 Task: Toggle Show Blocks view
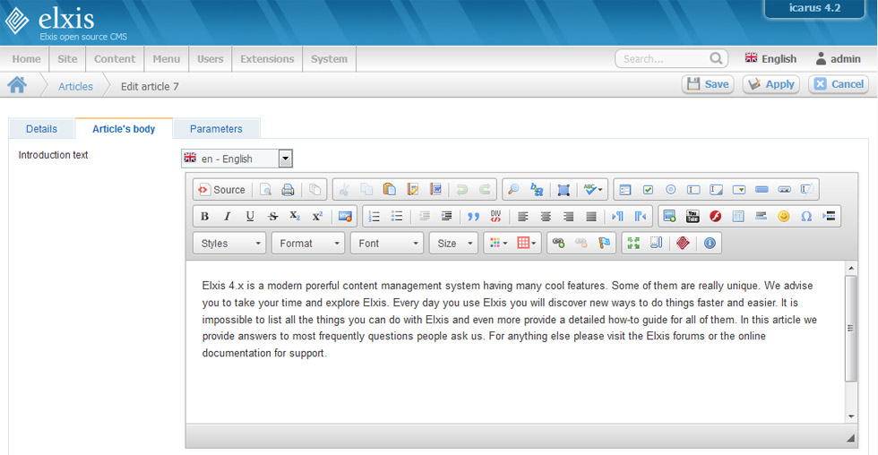[x=656, y=243]
